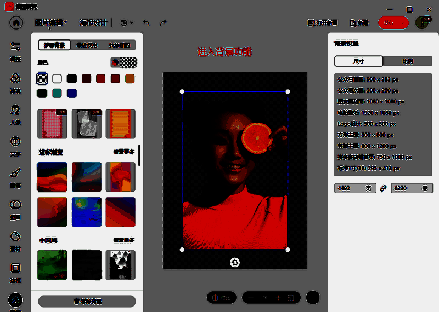439x312 pixels.
Task: Click the 打开新图 open image button
Action: 323,23
